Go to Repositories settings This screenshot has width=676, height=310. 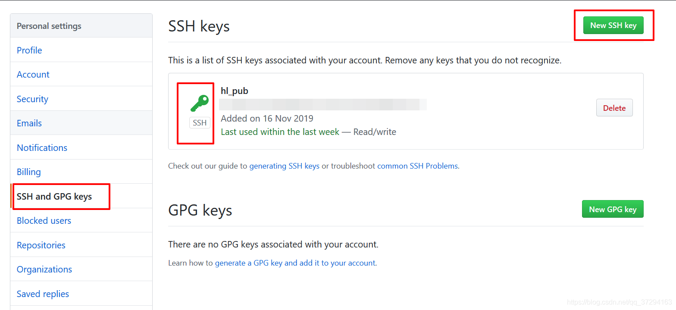(41, 245)
